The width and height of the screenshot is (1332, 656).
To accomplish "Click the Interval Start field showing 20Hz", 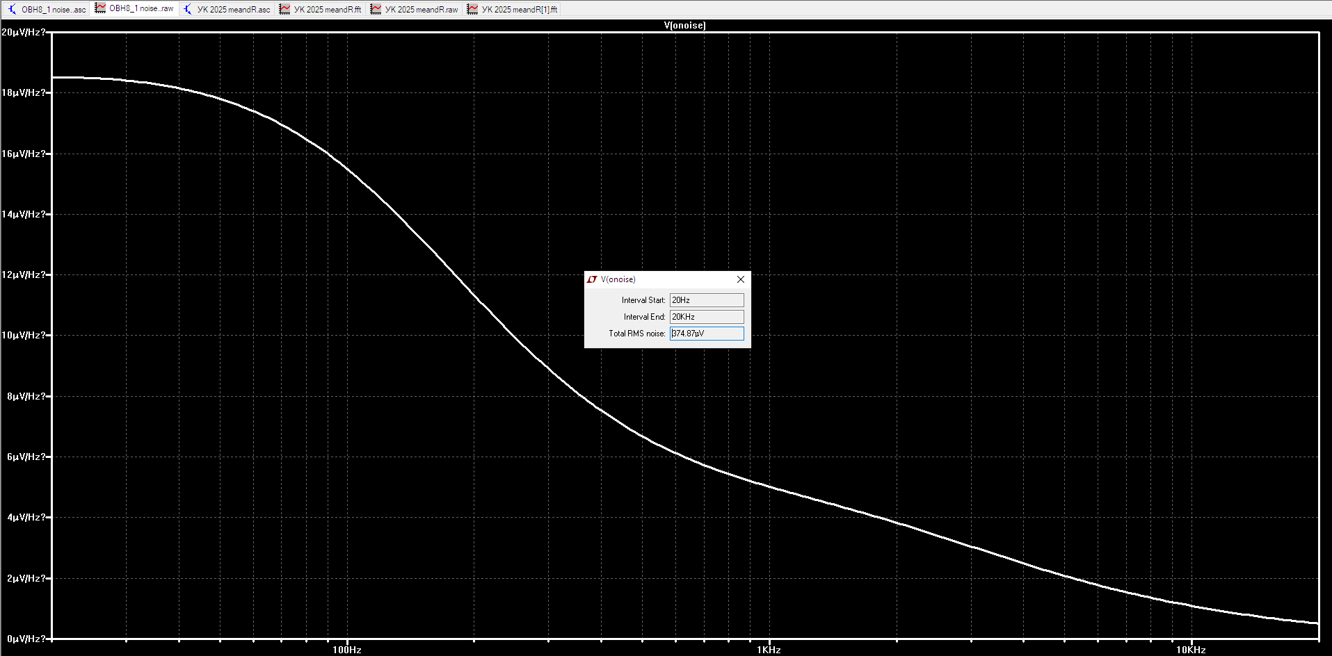I will pyautogui.click(x=707, y=300).
